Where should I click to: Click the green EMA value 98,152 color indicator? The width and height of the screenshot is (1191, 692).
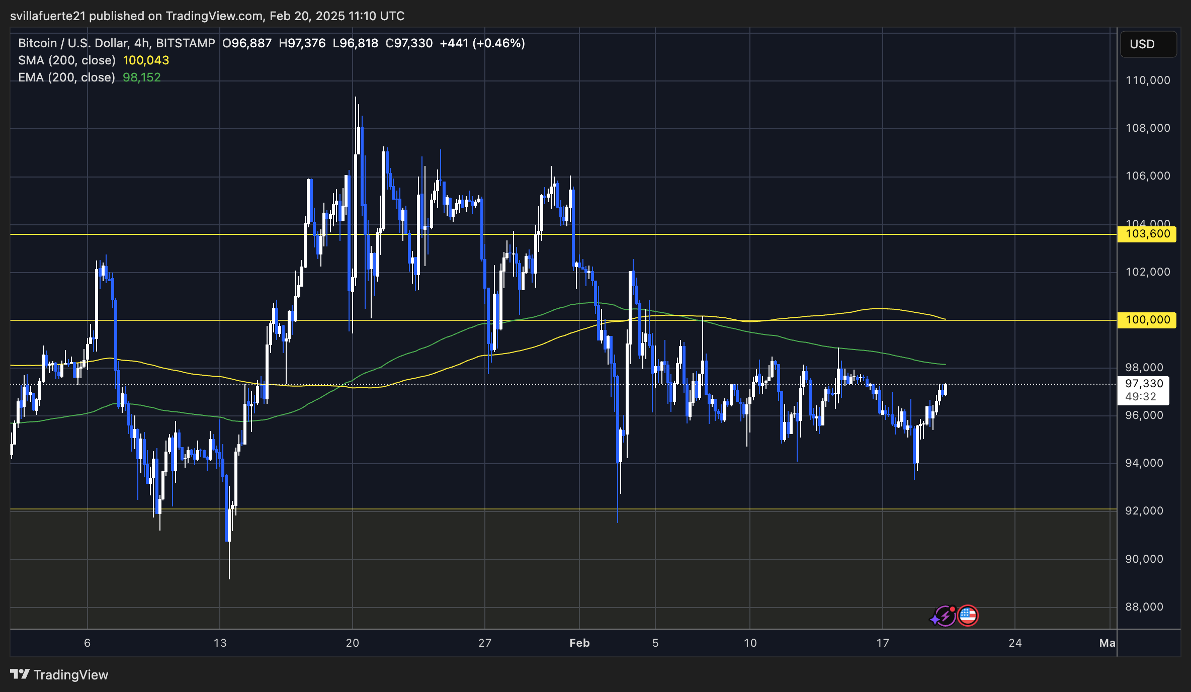141,77
